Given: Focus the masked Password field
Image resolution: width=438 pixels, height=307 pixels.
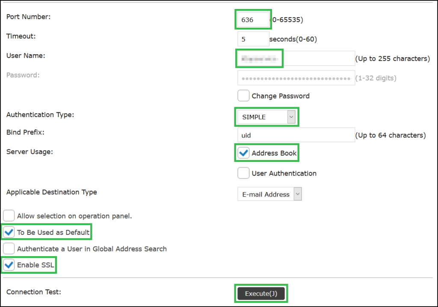Looking at the screenshot, I should pyautogui.click(x=295, y=78).
